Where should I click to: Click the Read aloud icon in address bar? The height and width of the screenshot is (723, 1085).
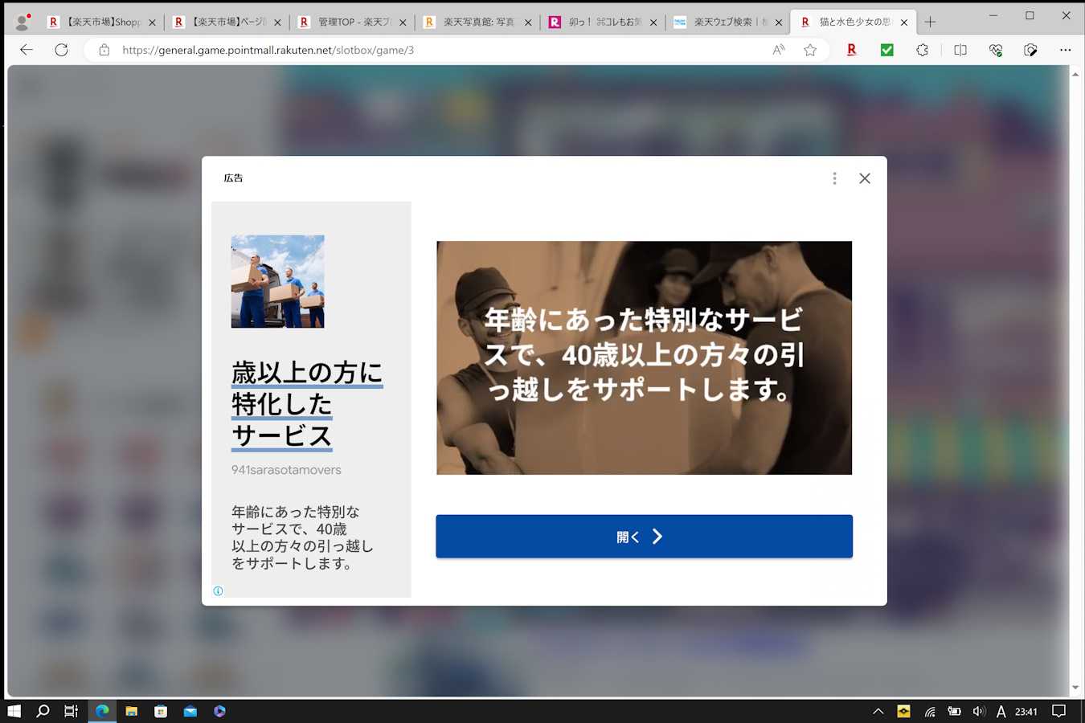(778, 50)
